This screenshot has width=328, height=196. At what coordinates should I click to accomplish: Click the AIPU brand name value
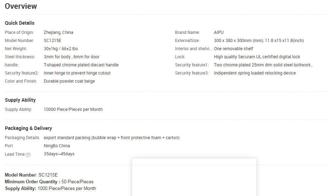(x=219, y=32)
